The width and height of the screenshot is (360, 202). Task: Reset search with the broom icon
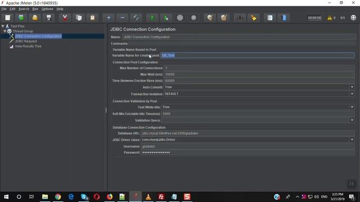[x=254, y=17]
